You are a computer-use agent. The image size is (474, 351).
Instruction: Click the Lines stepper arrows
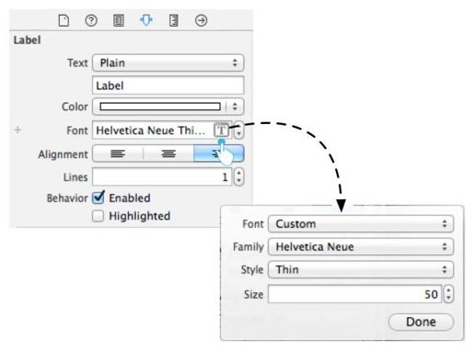(x=238, y=176)
